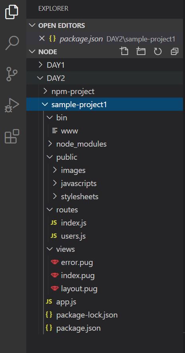Image resolution: width=185 pixels, height=353 pixels.
Task: Open the Extensions view icon
Action: (12, 136)
